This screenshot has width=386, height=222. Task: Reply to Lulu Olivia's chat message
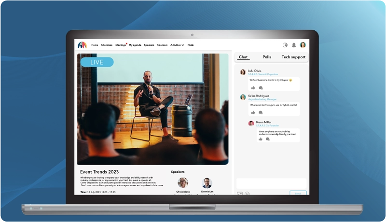(261, 88)
